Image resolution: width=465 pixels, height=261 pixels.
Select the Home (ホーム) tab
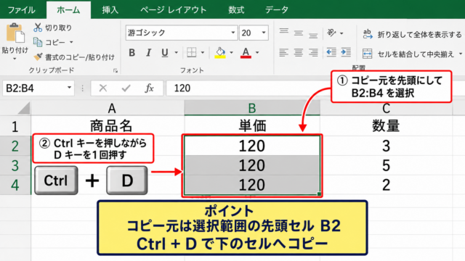[x=68, y=9]
